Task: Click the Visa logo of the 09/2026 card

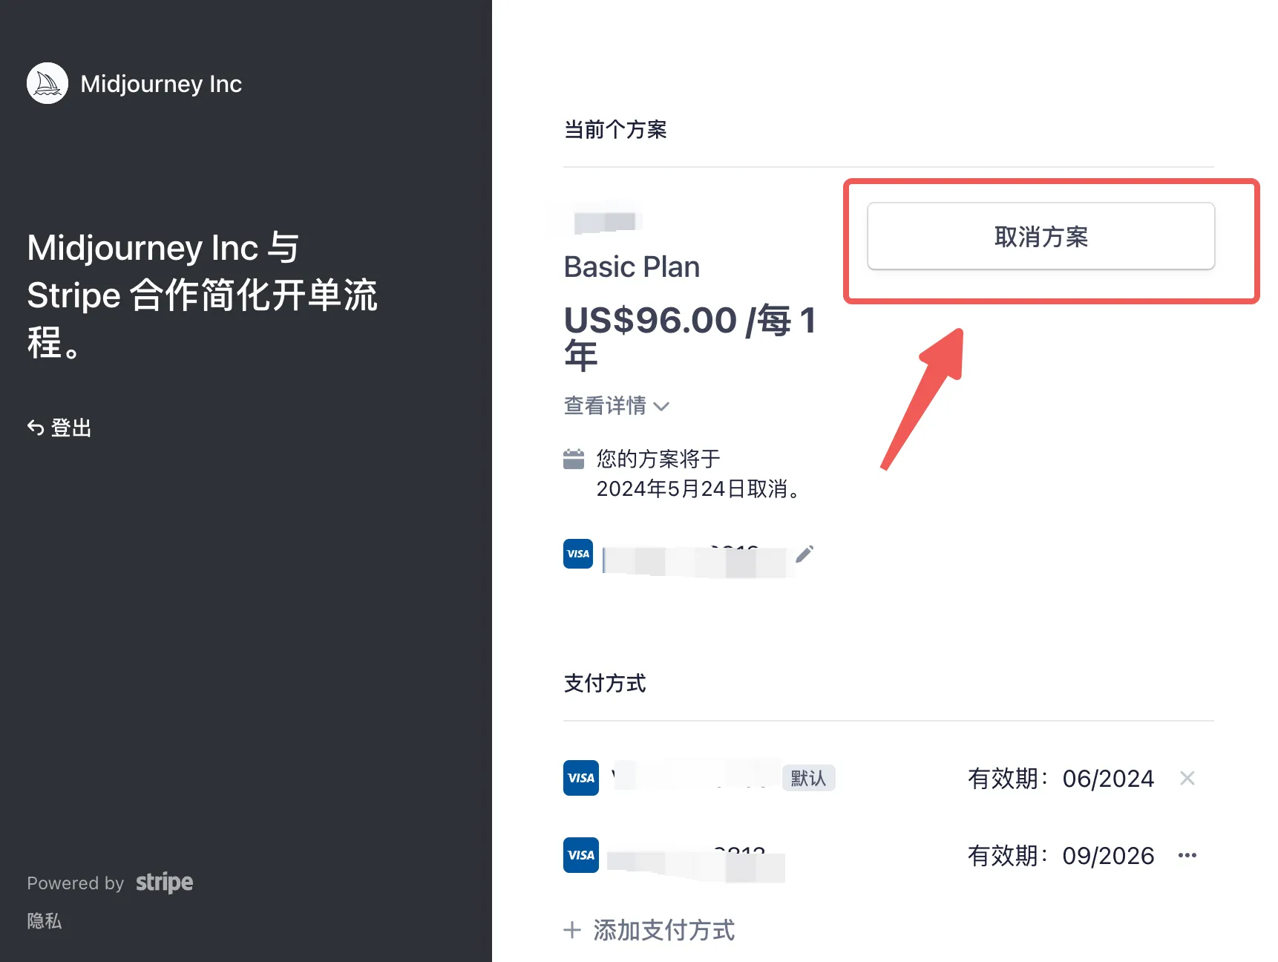Action: [580, 855]
